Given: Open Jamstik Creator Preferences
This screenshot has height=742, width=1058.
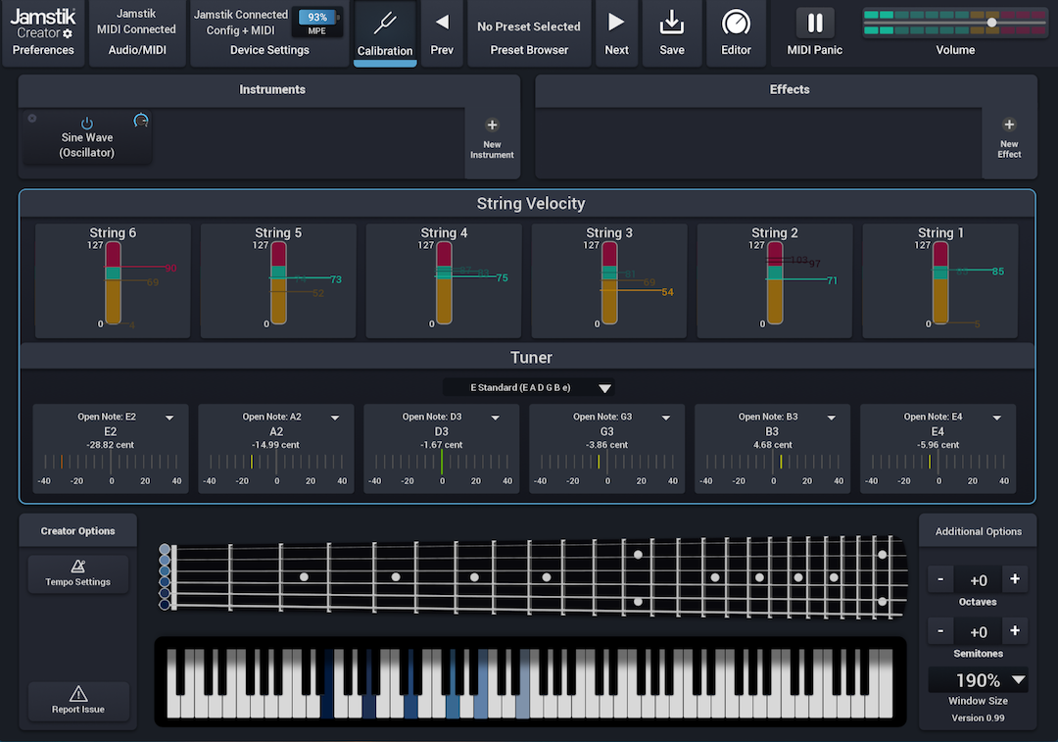Looking at the screenshot, I should pyautogui.click(x=43, y=32).
